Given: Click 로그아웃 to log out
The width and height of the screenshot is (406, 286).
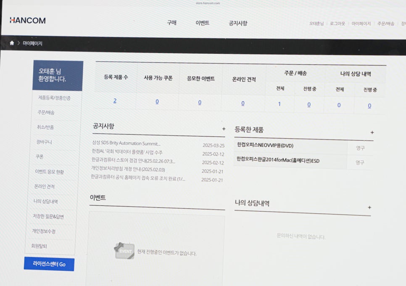Looking at the screenshot, I should [x=337, y=24].
